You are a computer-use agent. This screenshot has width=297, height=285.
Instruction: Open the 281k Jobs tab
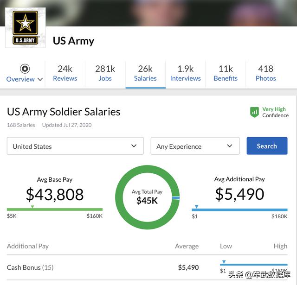coord(105,73)
